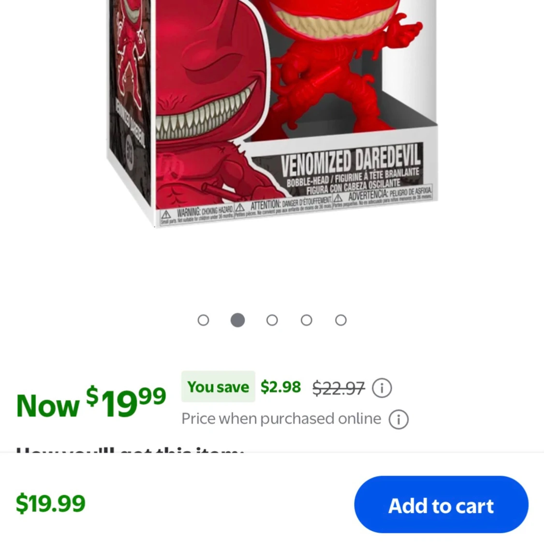Tap the Price when purchased online text
Image resolution: width=544 pixels, height=544 pixels.
click(281, 419)
